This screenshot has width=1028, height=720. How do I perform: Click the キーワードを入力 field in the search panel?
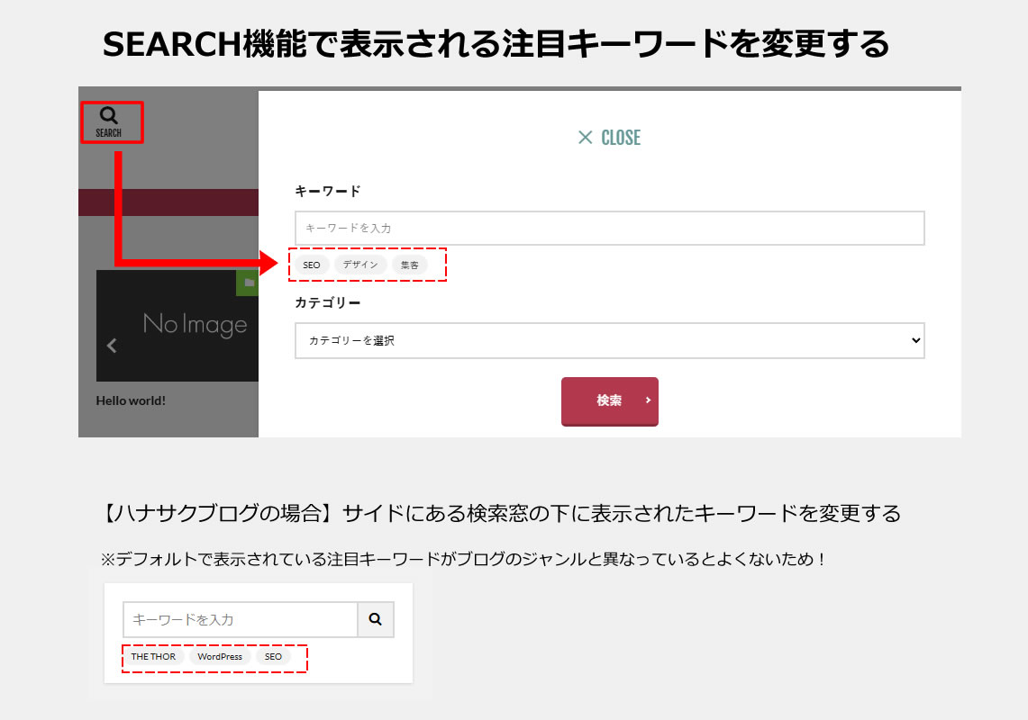[x=610, y=228]
